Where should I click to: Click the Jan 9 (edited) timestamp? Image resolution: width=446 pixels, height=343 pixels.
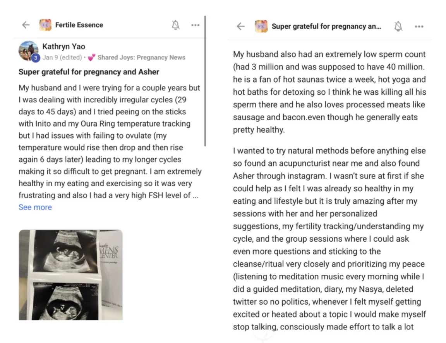[62, 58]
